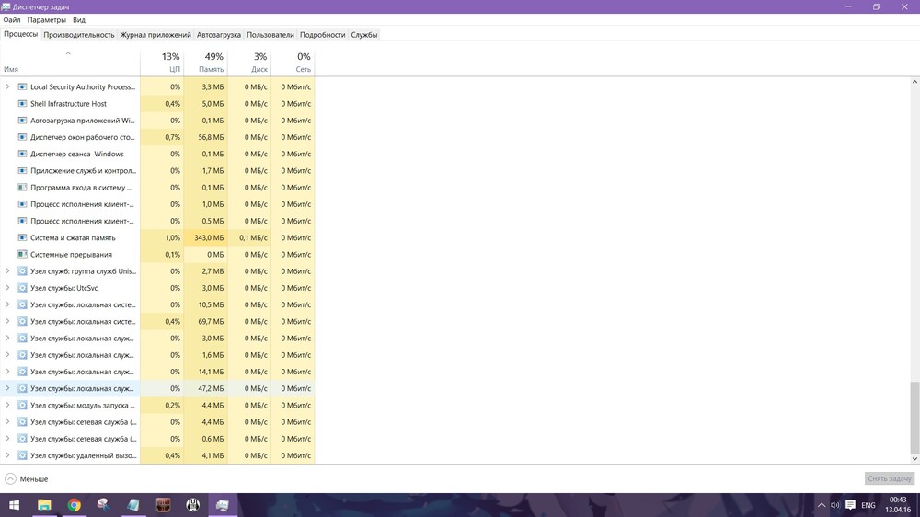Switch to the Производительность tab

(x=78, y=35)
